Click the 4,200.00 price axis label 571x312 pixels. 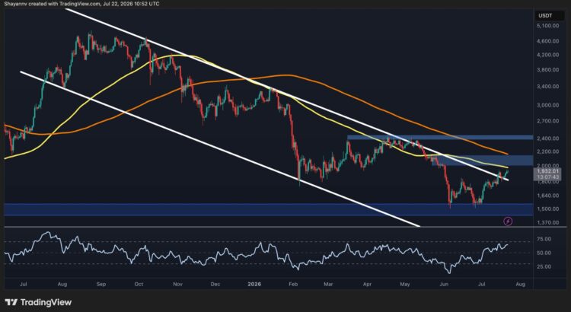pos(548,55)
